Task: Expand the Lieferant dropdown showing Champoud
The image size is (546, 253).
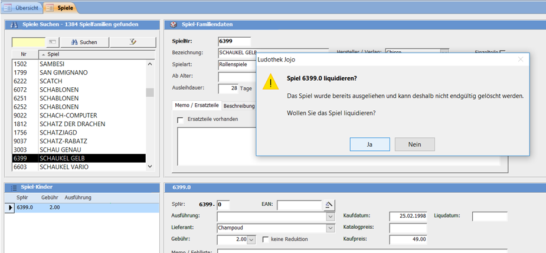Action: click(x=330, y=228)
